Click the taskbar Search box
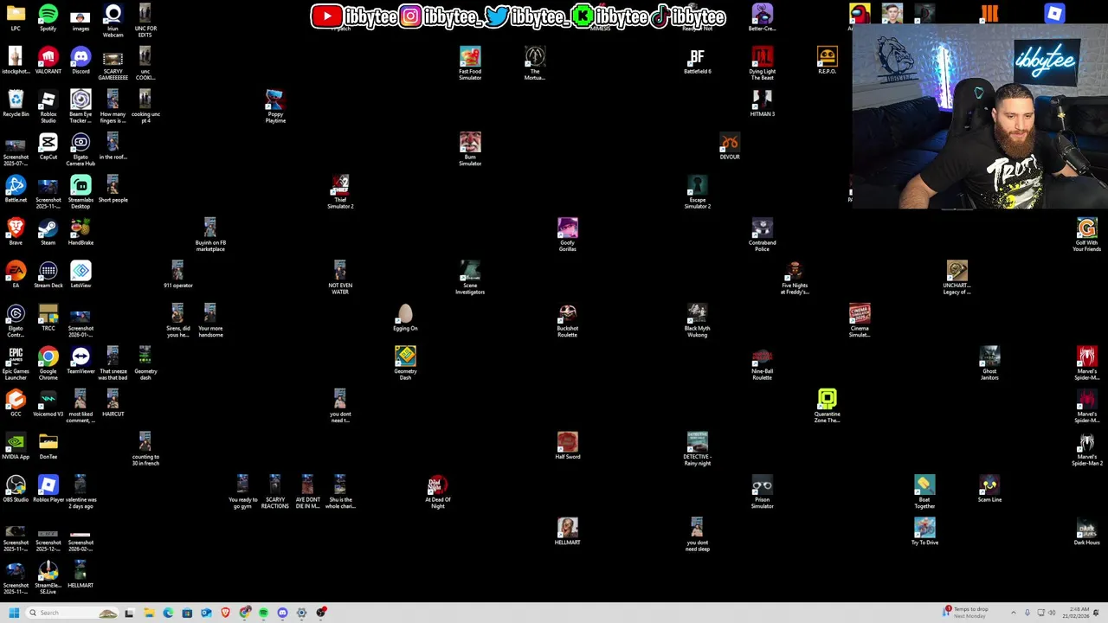This screenshot has height=623, width=1108. click(74, 613)
